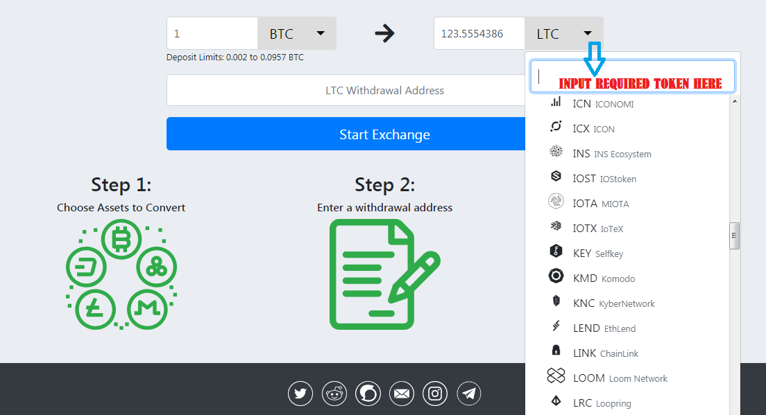
Task: Expand the BTC currency dropdown
Action: pyautogui.click(x=297, y=33)
